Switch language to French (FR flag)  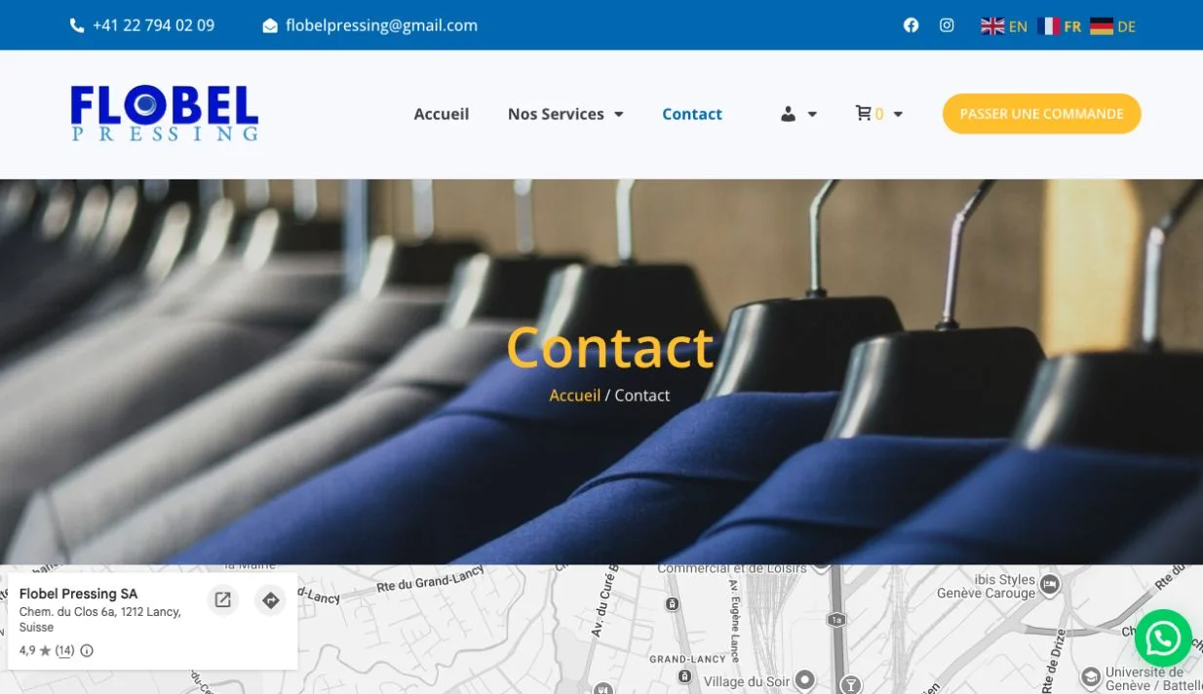1060,26
